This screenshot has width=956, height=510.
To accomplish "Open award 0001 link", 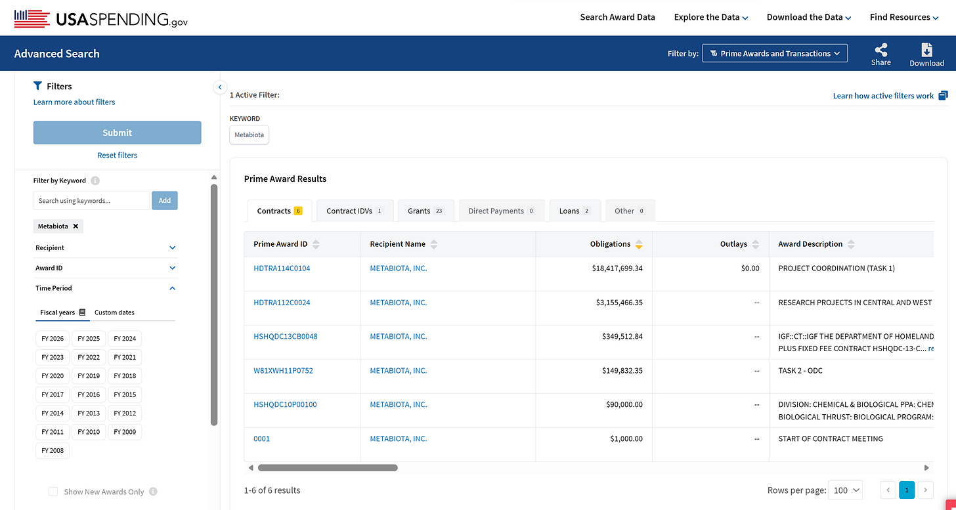I will 261,439.
